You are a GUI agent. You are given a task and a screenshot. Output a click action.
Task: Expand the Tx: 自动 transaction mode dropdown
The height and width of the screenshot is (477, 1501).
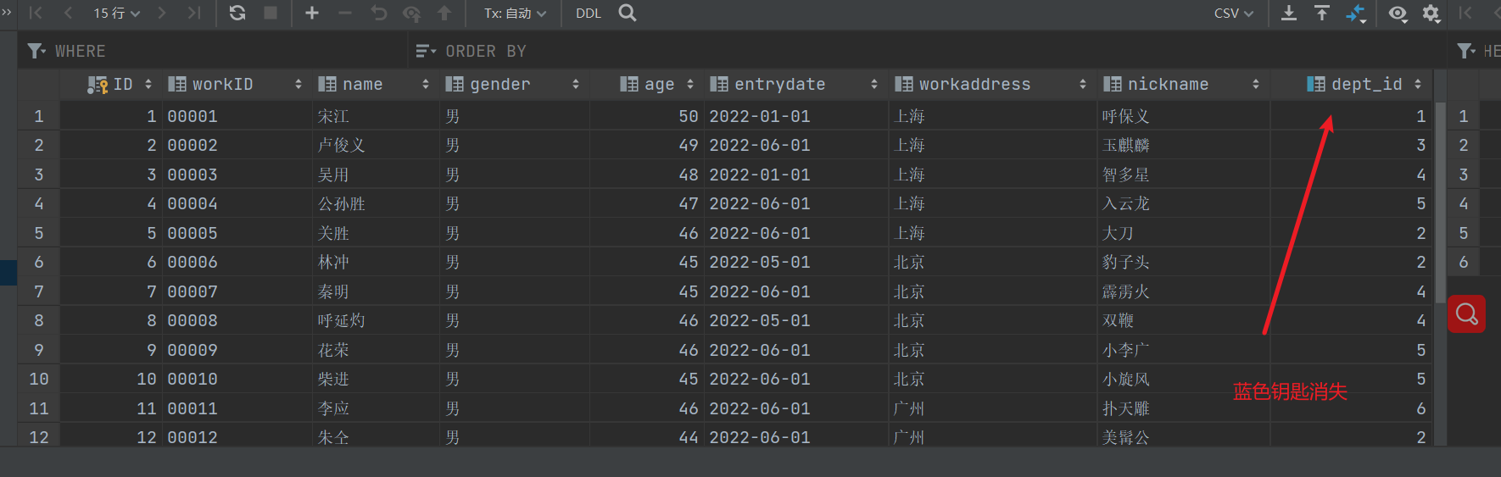coord(515,13)
